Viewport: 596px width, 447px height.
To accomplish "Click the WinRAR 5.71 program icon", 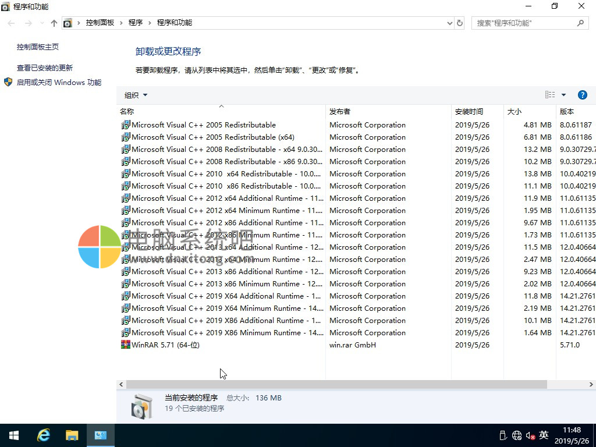I will coord(126,345).
